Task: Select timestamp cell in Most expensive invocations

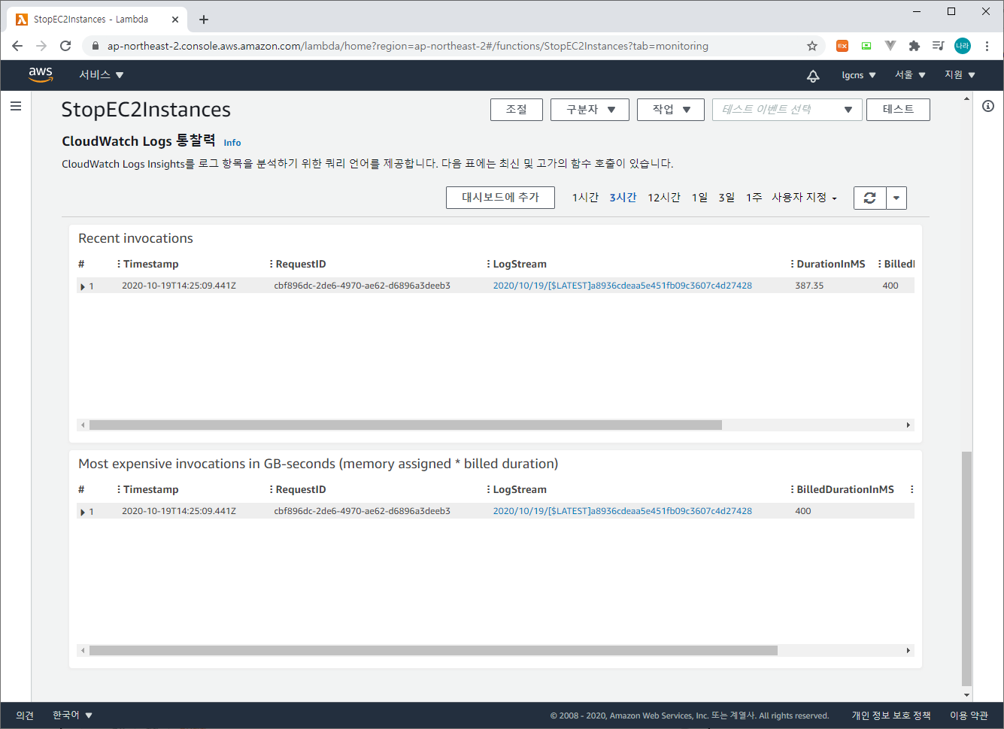Action: [x=179, y=511]
